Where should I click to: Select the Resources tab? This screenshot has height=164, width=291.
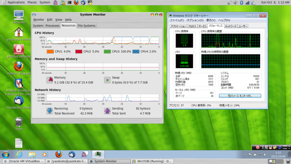pos(68,26)
